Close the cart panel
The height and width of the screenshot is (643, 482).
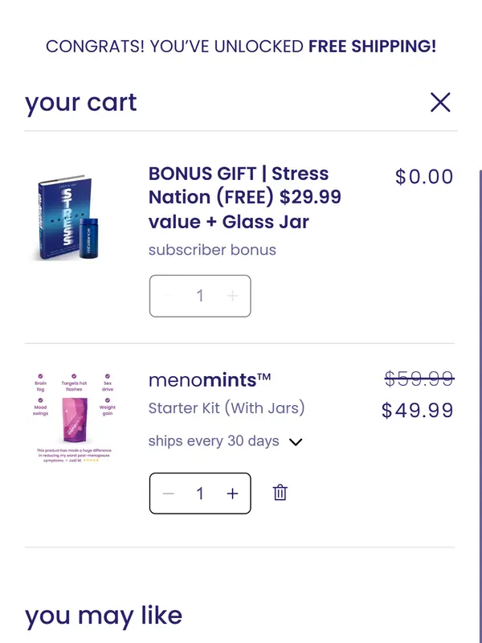pyautogui.click(x=440, y=102)
